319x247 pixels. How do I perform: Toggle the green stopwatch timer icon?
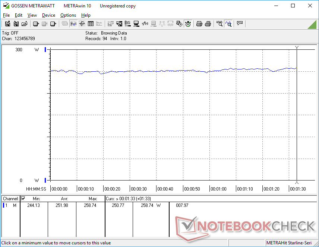pos(188,24)
